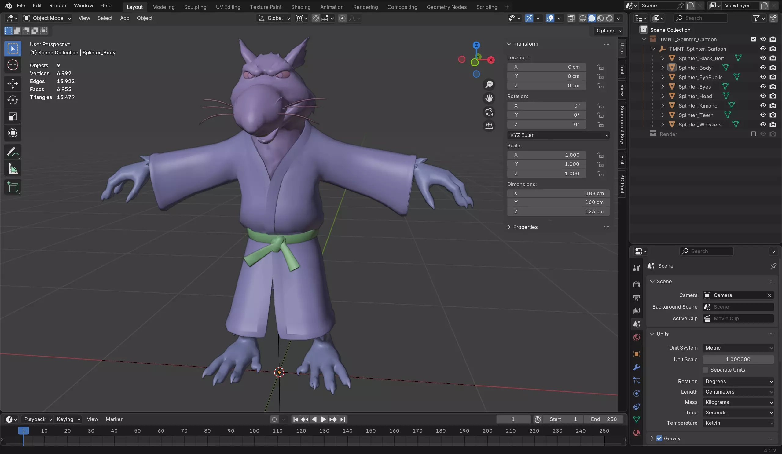Select the Rotate tool
This screenshot has width=782, height=454.
(x=13, y=100)
